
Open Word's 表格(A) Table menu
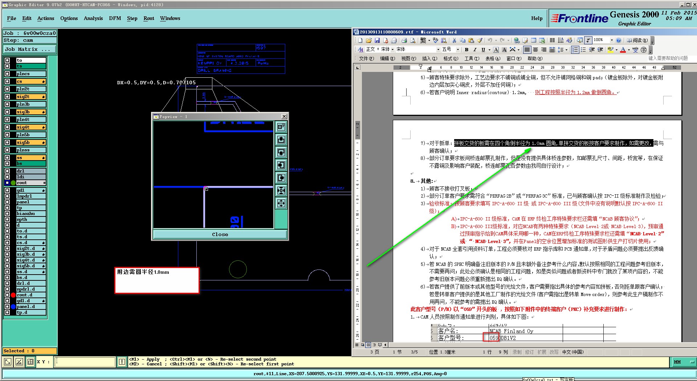tap(493, 58)
